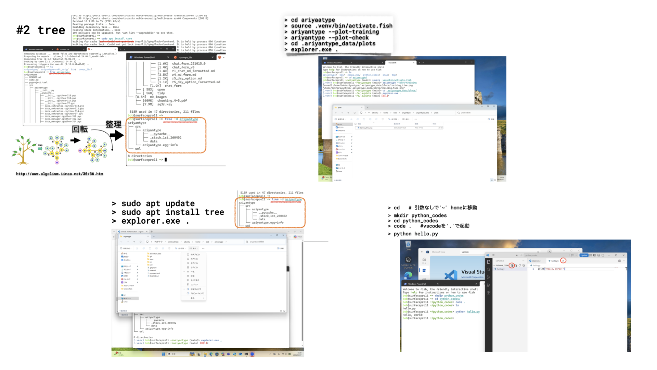Open VS Code Search activity bar icon
This screenshot has height=370, width=657.
[489, 270]
